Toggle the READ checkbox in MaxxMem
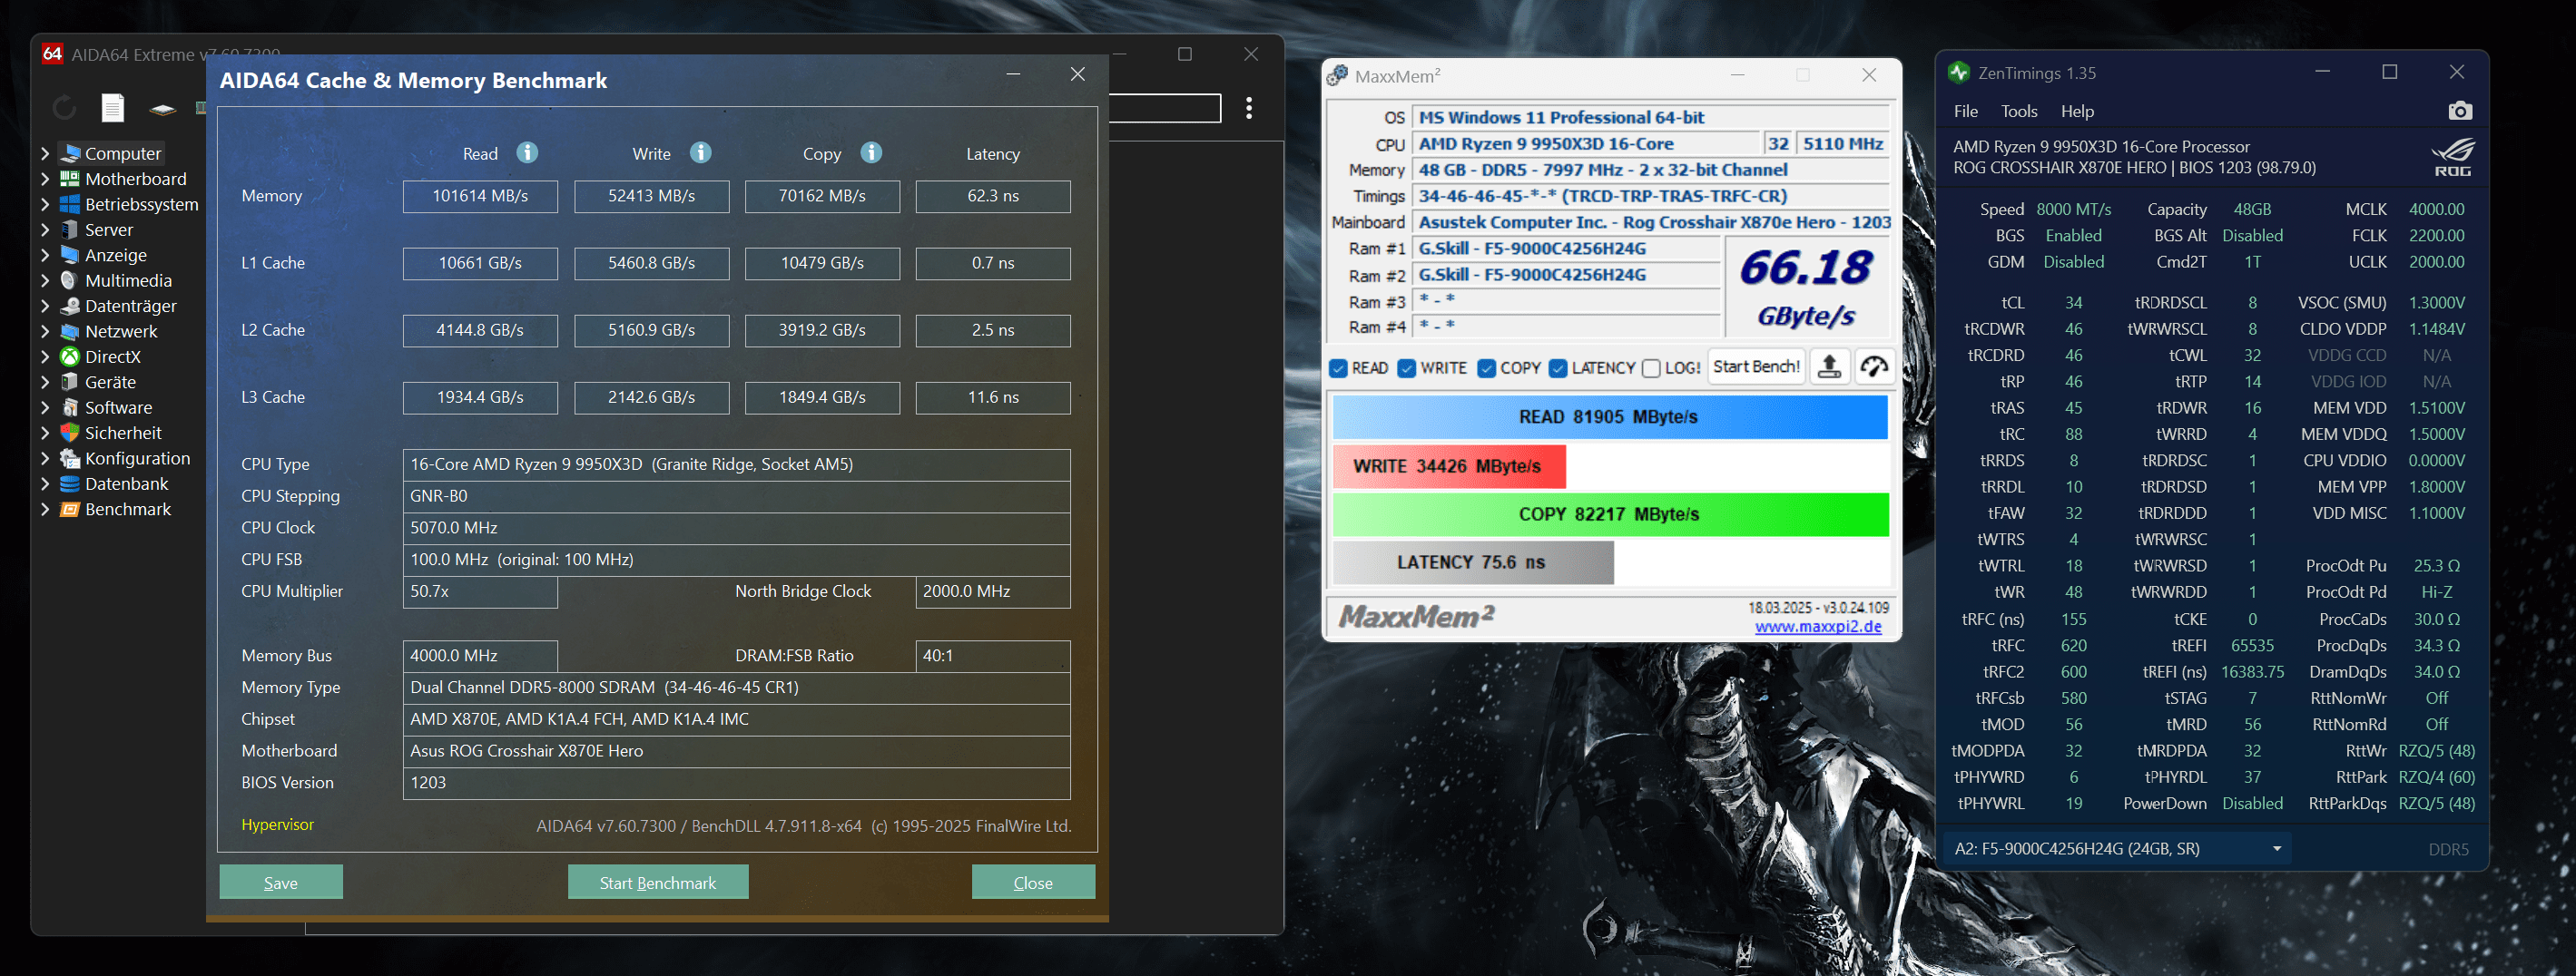This screenshot has width=2576, height=976. (x=1338, y=368)
